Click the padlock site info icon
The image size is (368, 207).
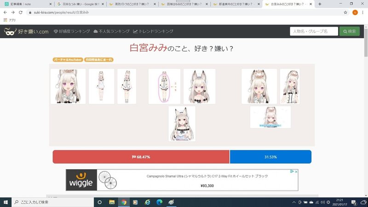coord(30,12)
